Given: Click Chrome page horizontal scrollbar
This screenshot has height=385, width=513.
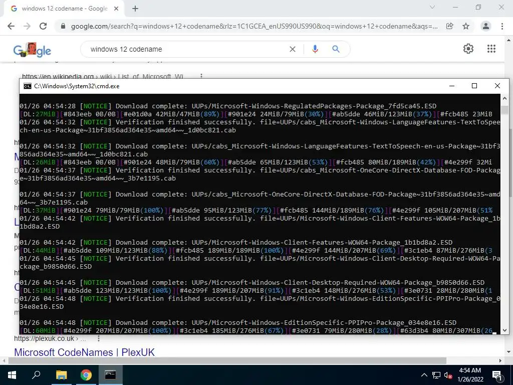Looking at the screenshot, I should [x=227, y=361].
